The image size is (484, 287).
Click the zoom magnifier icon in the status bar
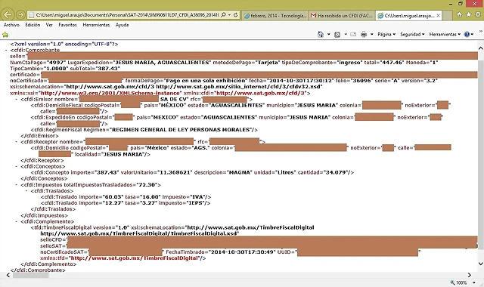(x=452, y=282)
